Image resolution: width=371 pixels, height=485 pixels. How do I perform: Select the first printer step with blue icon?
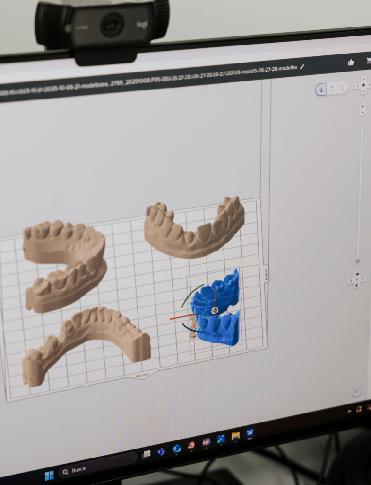coord(321,89)
